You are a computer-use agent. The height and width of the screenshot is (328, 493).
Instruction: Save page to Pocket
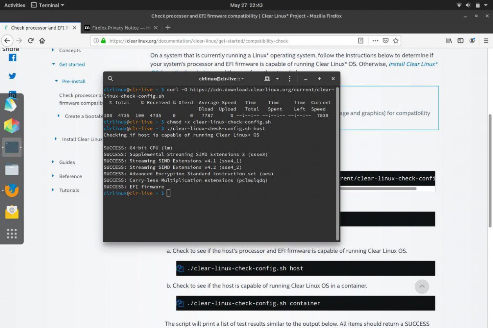pos(385,41)
